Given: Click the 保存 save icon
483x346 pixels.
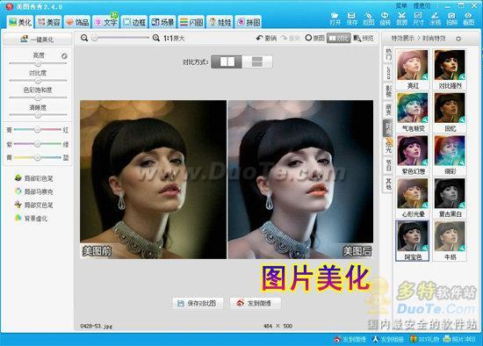Looking at the screenshot, I should coord(351,18).
